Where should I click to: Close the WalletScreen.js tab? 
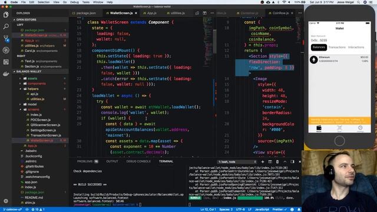(x=136, y=13)
